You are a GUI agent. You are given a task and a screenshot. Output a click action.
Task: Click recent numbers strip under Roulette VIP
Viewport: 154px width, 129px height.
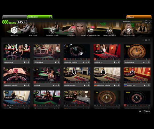click(x=107, y=59)
